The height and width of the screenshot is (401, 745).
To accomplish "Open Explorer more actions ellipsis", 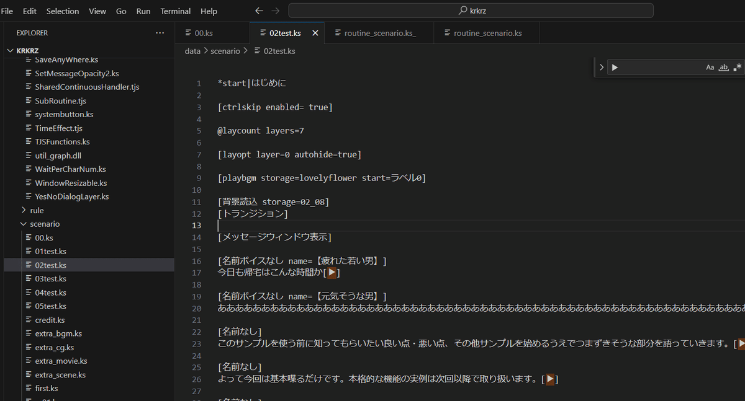I will (x=160, y=33).
